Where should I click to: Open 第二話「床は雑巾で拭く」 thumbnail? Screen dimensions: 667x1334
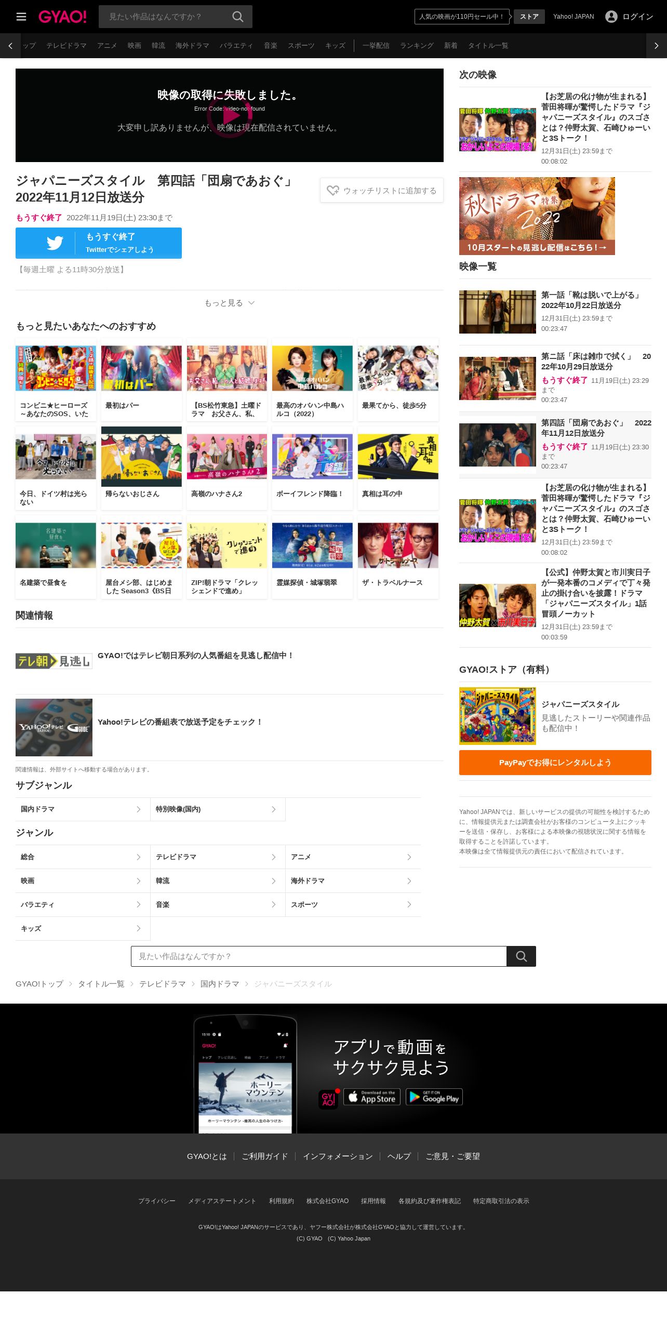[498, 378]
